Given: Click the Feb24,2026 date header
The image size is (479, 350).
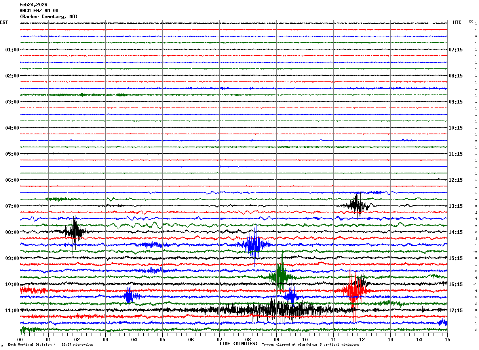Looking at the screenshot, I should (33, 5).
